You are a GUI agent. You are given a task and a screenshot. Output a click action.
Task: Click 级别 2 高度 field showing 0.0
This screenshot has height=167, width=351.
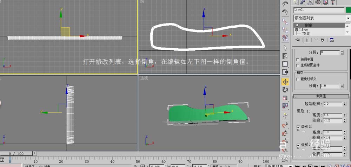point(332,132)
